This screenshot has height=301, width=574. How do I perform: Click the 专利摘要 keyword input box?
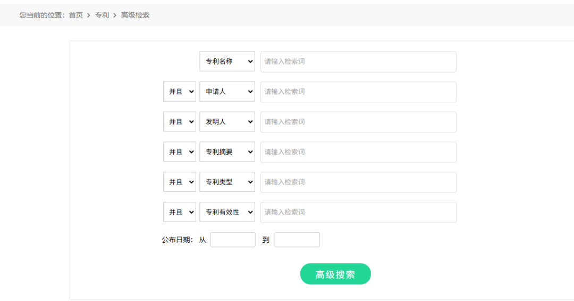358,152
